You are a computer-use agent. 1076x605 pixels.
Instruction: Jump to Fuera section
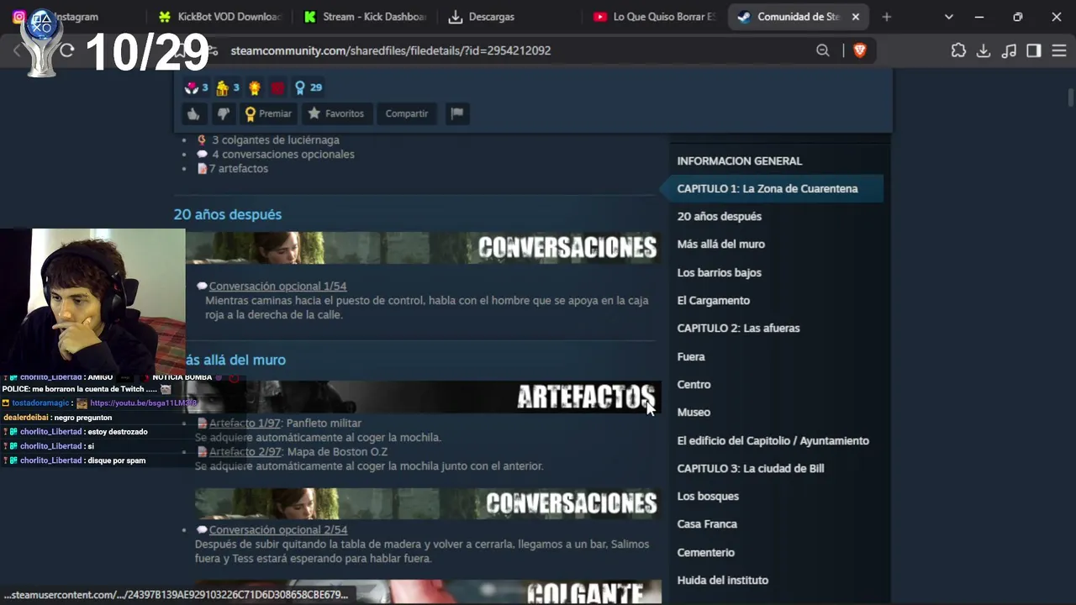(691, 356)
